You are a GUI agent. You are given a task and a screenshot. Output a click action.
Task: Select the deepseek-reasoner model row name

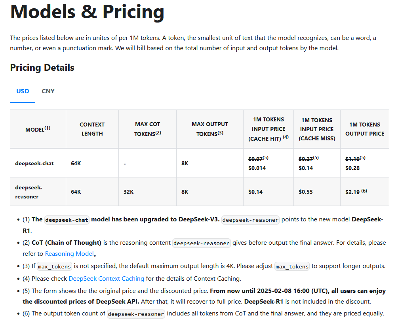29,192
